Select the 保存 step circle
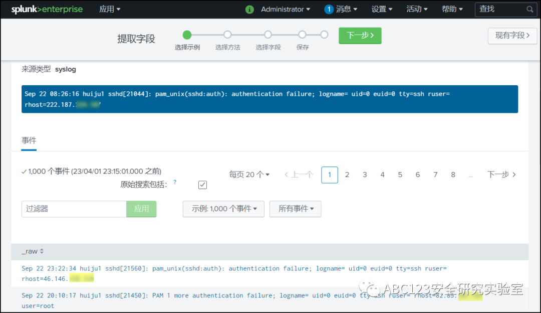541x313 pixels. [302, 35]
